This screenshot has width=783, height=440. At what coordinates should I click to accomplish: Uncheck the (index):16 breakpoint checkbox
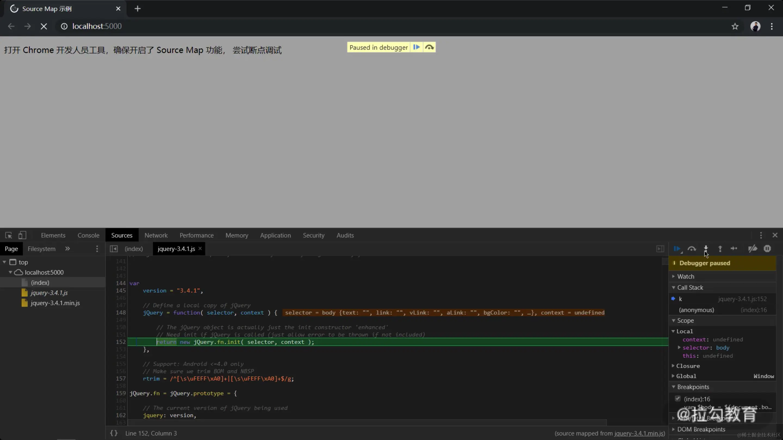point(678,398)
